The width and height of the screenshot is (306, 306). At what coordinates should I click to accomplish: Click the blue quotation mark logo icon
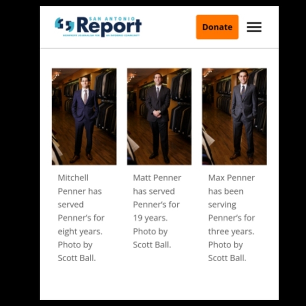(64, 25)
